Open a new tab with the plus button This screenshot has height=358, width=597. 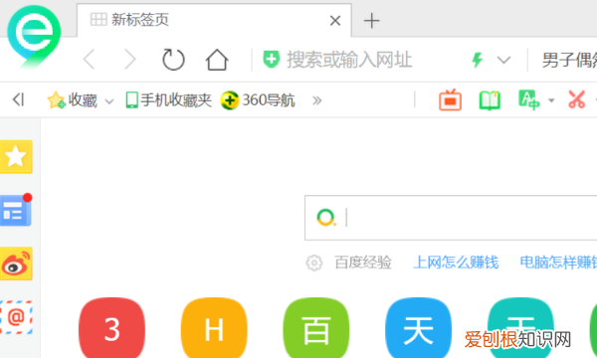click(x=371, y=21)
